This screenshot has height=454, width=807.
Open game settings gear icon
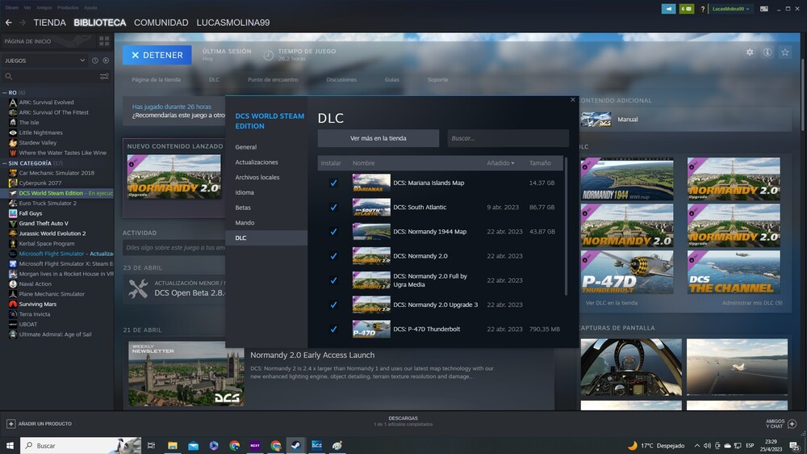[750, 52]
